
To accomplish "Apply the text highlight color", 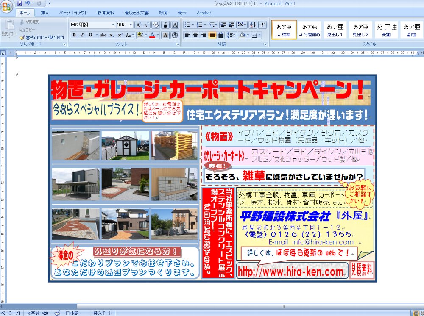I will tap(140, 35).
